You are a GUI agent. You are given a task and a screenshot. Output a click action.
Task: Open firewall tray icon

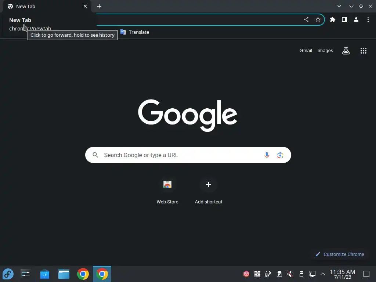coord(257,274)
